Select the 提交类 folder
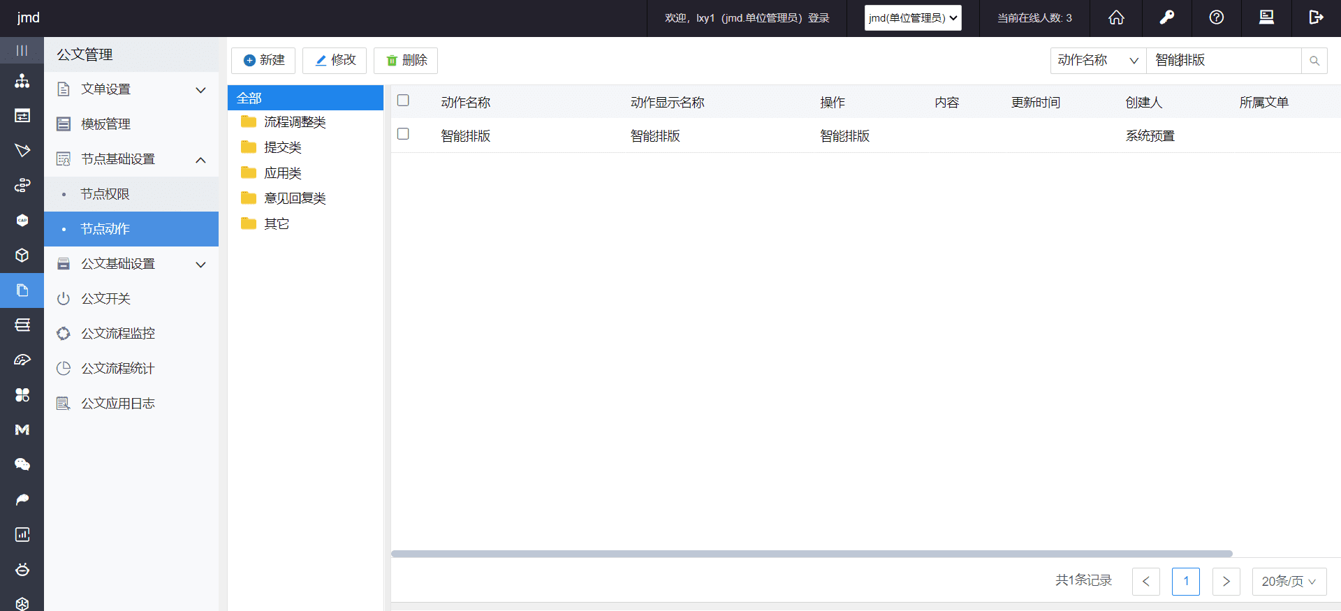This screenshot has width=1341, height=611. (272, 147)
